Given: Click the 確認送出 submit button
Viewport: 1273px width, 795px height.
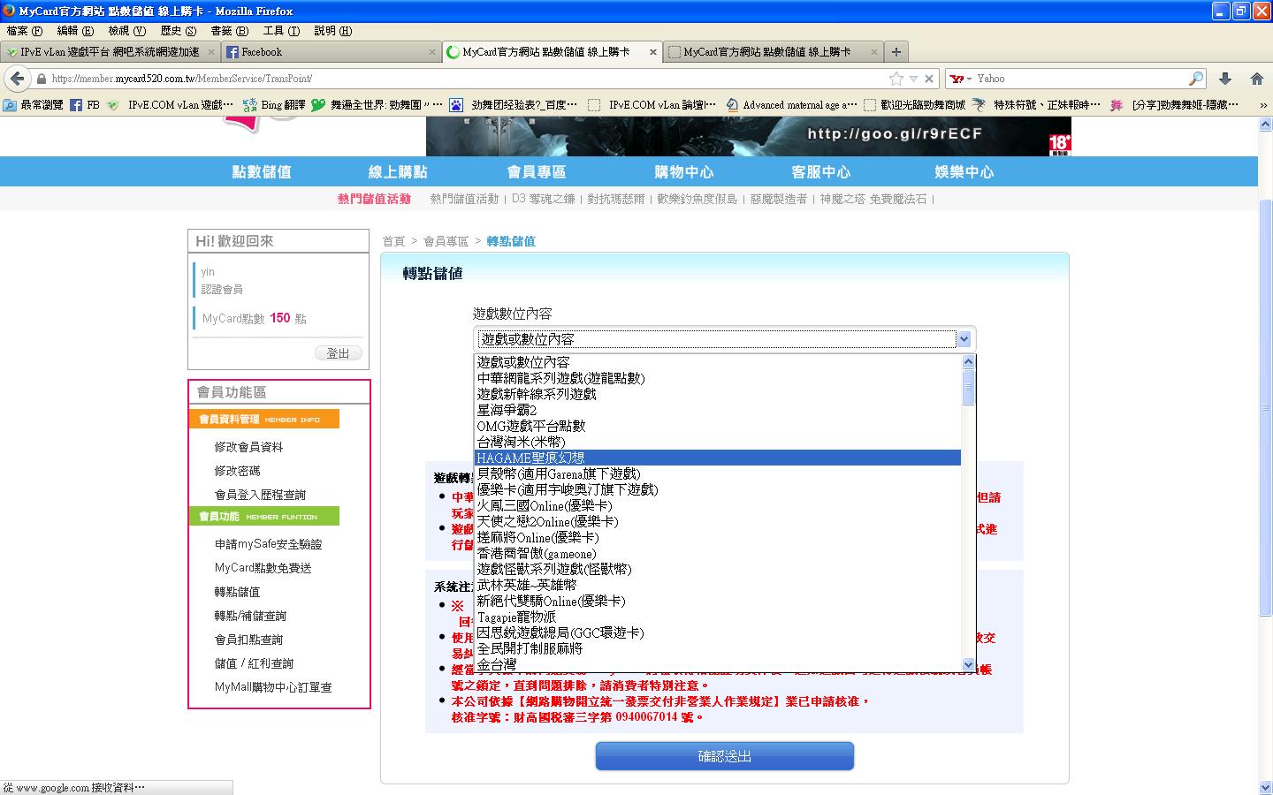Looking at the screenshot, I should pyautogui.click(x=724, y=756).
